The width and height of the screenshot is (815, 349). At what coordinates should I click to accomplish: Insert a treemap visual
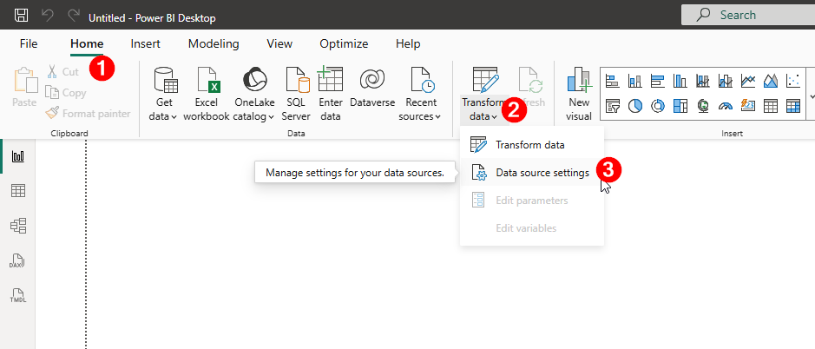[x=680, y=106]
